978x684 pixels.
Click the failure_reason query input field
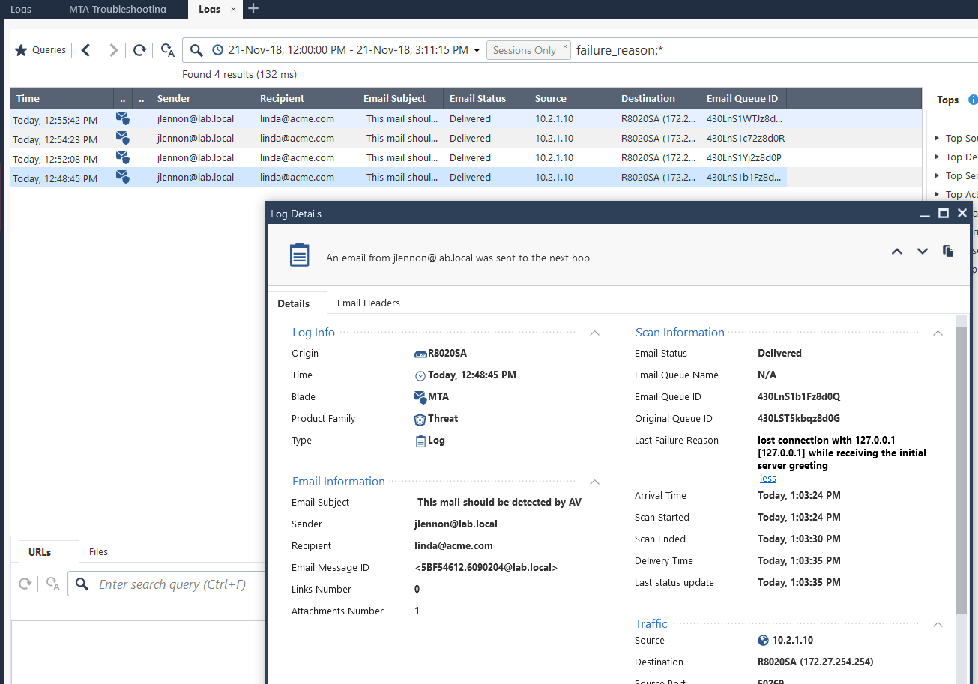pyautogui.click(x=776, y=50)
